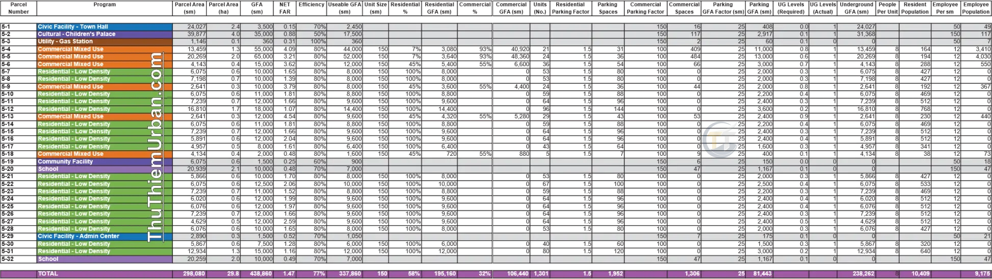
Task: Select the Cultural - Children's Palace row label
Action: (x=105, y=34)
